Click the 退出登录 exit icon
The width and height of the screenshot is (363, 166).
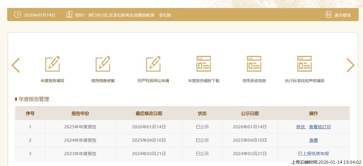[328, 15]
